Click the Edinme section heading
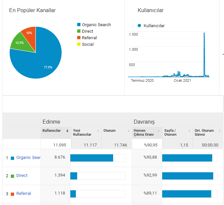 [51, 122]
